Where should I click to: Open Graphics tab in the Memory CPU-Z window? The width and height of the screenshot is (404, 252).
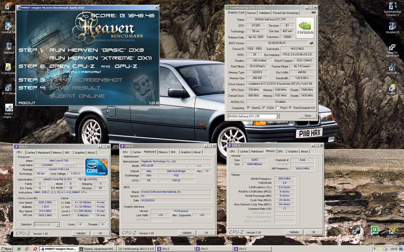(x=293, y=151)
